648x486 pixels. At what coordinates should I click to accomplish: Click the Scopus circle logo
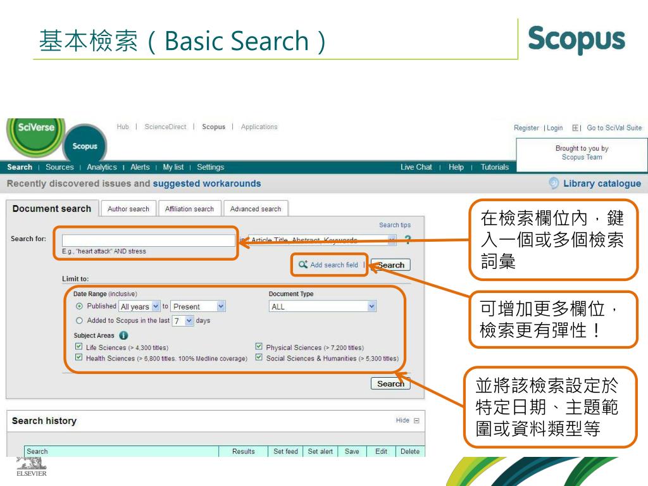(85, 145)
